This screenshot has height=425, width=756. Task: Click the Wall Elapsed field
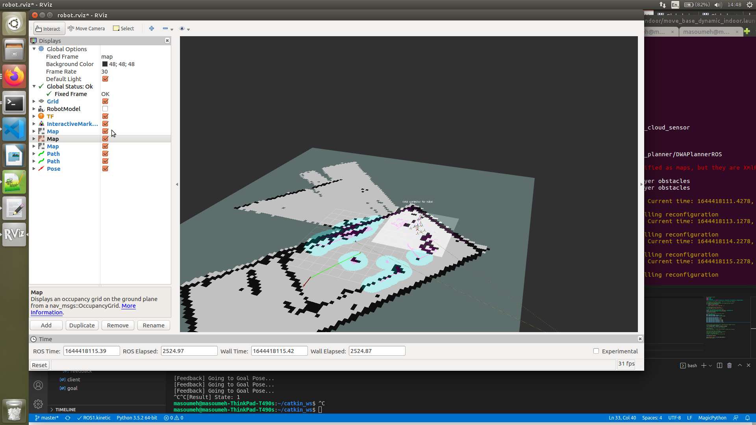[x=377, y=351]
